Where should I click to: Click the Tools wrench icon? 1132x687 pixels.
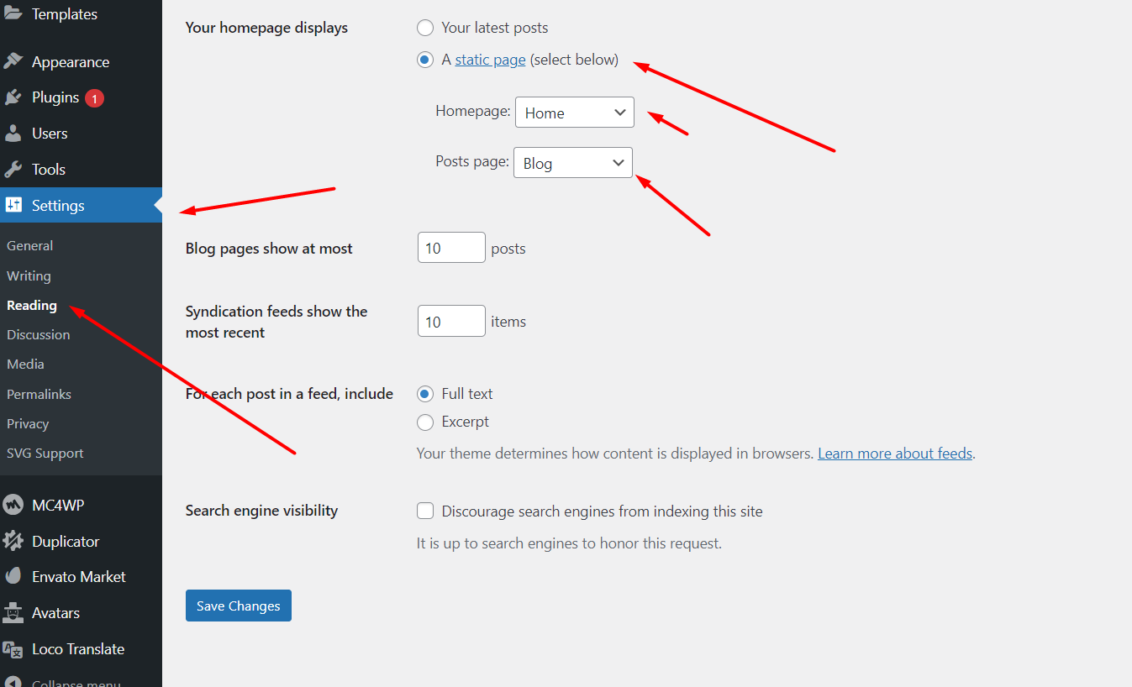tap(13, 170)
